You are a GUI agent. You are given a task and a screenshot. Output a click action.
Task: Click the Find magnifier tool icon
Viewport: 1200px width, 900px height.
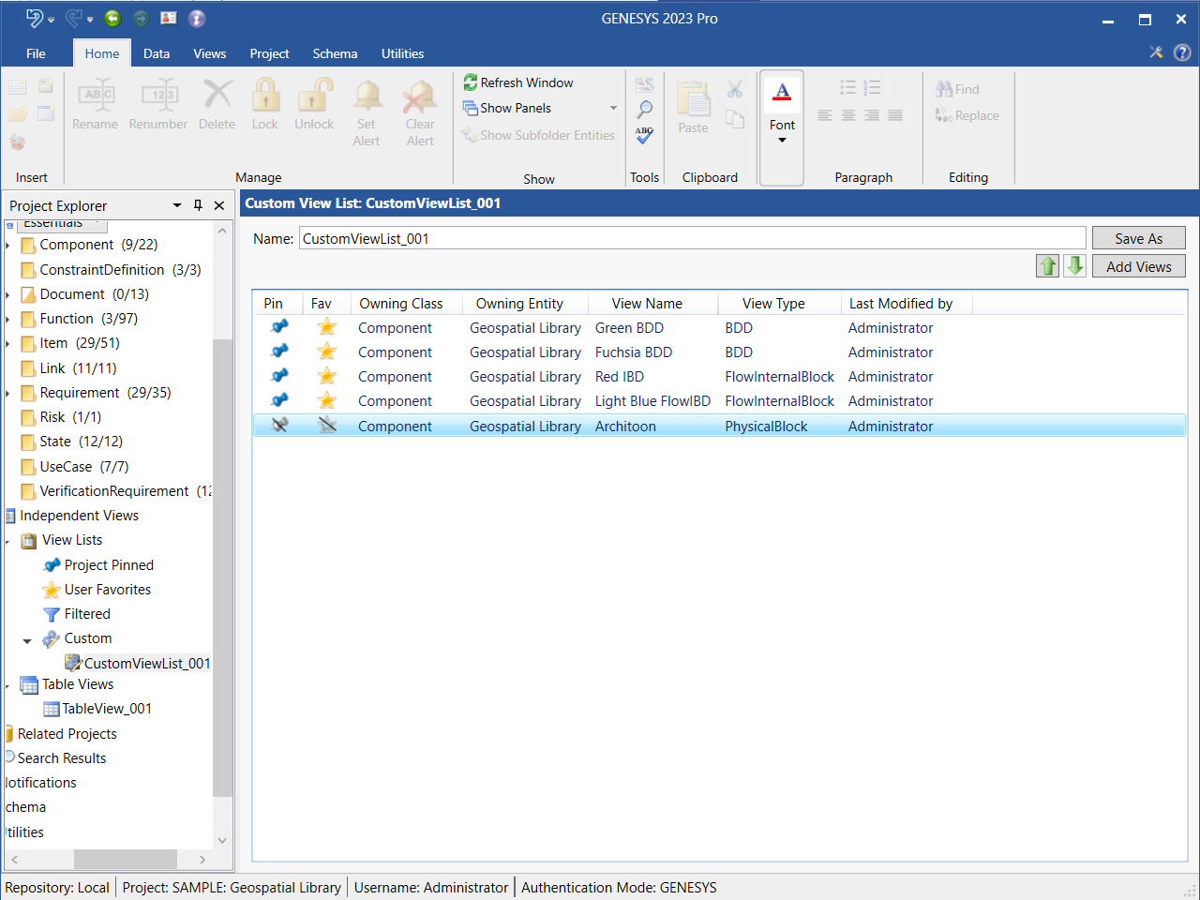pyautogui.click(x=644, y=110)
